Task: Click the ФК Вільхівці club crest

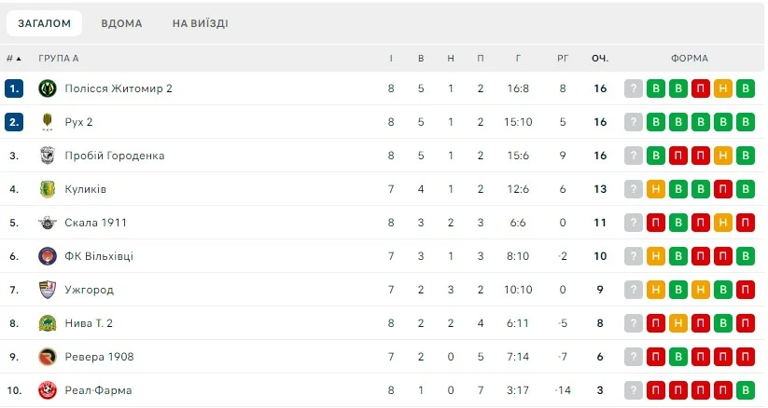Action: click(48, 256)
